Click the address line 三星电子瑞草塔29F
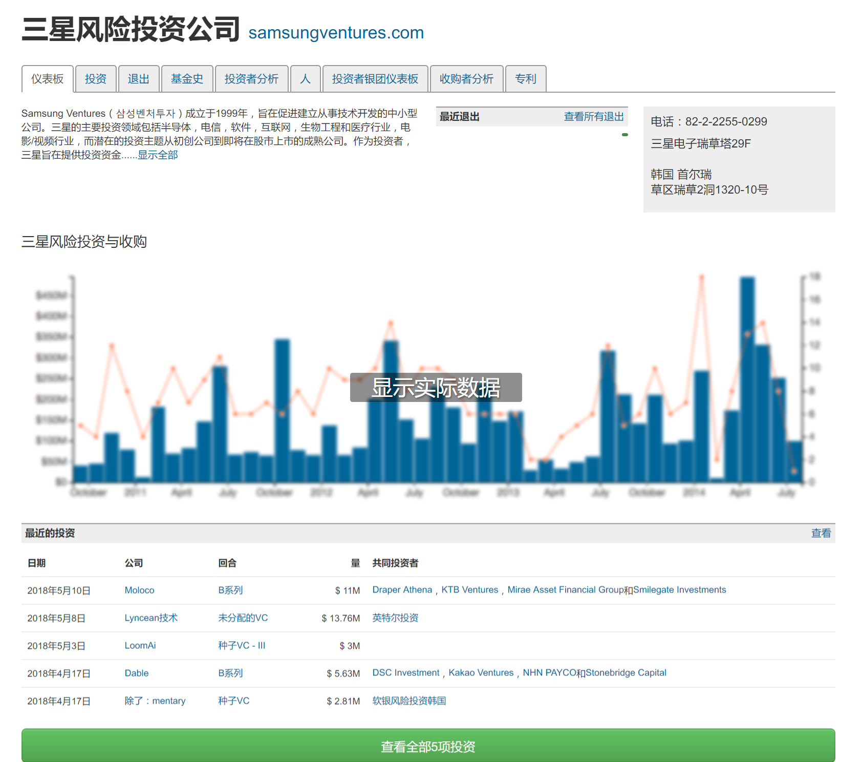 click(701, 144)
